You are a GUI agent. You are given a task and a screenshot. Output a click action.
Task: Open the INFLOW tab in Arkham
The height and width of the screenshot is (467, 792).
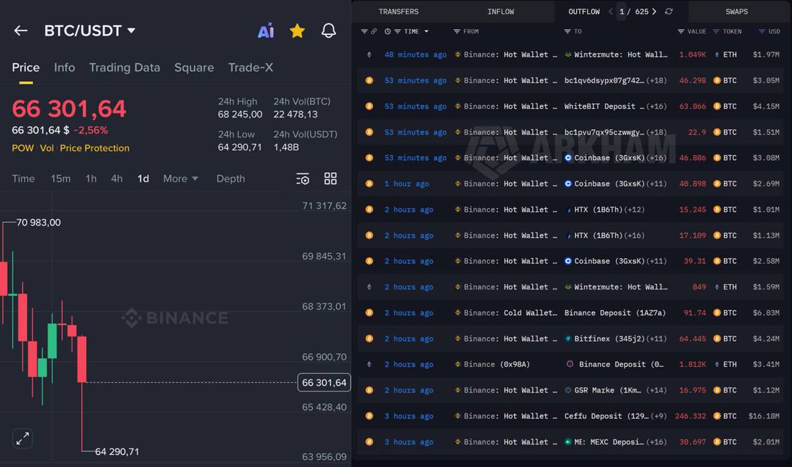tap(501, 12)
